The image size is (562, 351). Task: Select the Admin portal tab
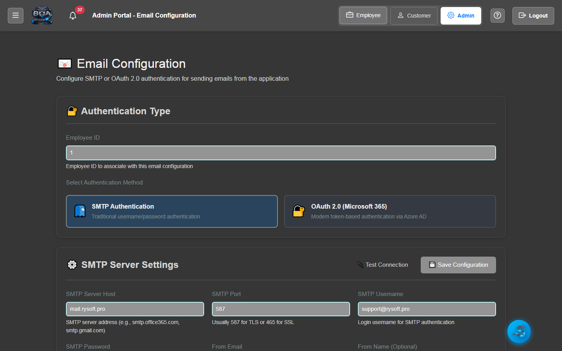tap(461, 16)
